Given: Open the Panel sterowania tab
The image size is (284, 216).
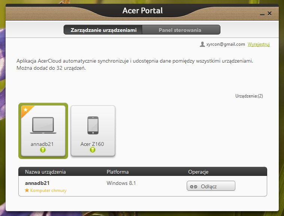Looking at the screenshot, I should 181,30.
